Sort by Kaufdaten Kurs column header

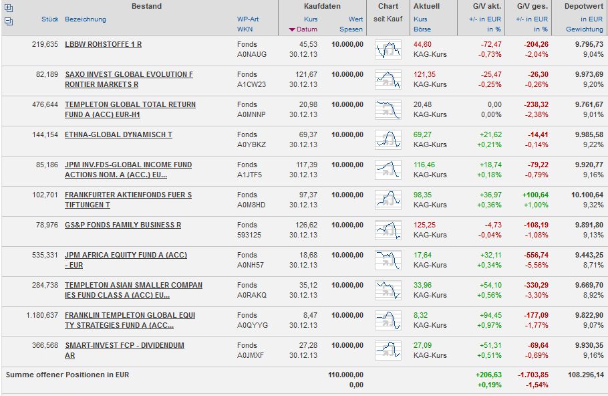311,19
